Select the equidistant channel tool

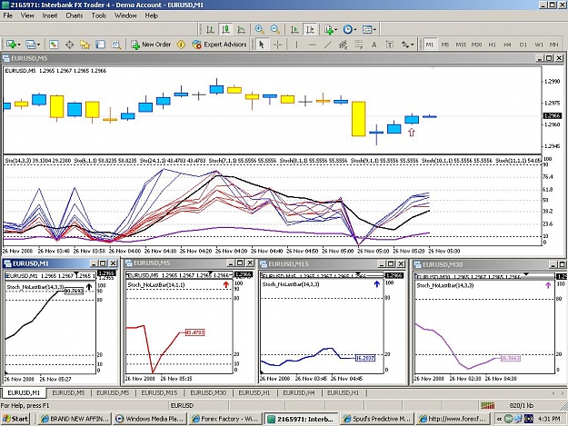343,45
